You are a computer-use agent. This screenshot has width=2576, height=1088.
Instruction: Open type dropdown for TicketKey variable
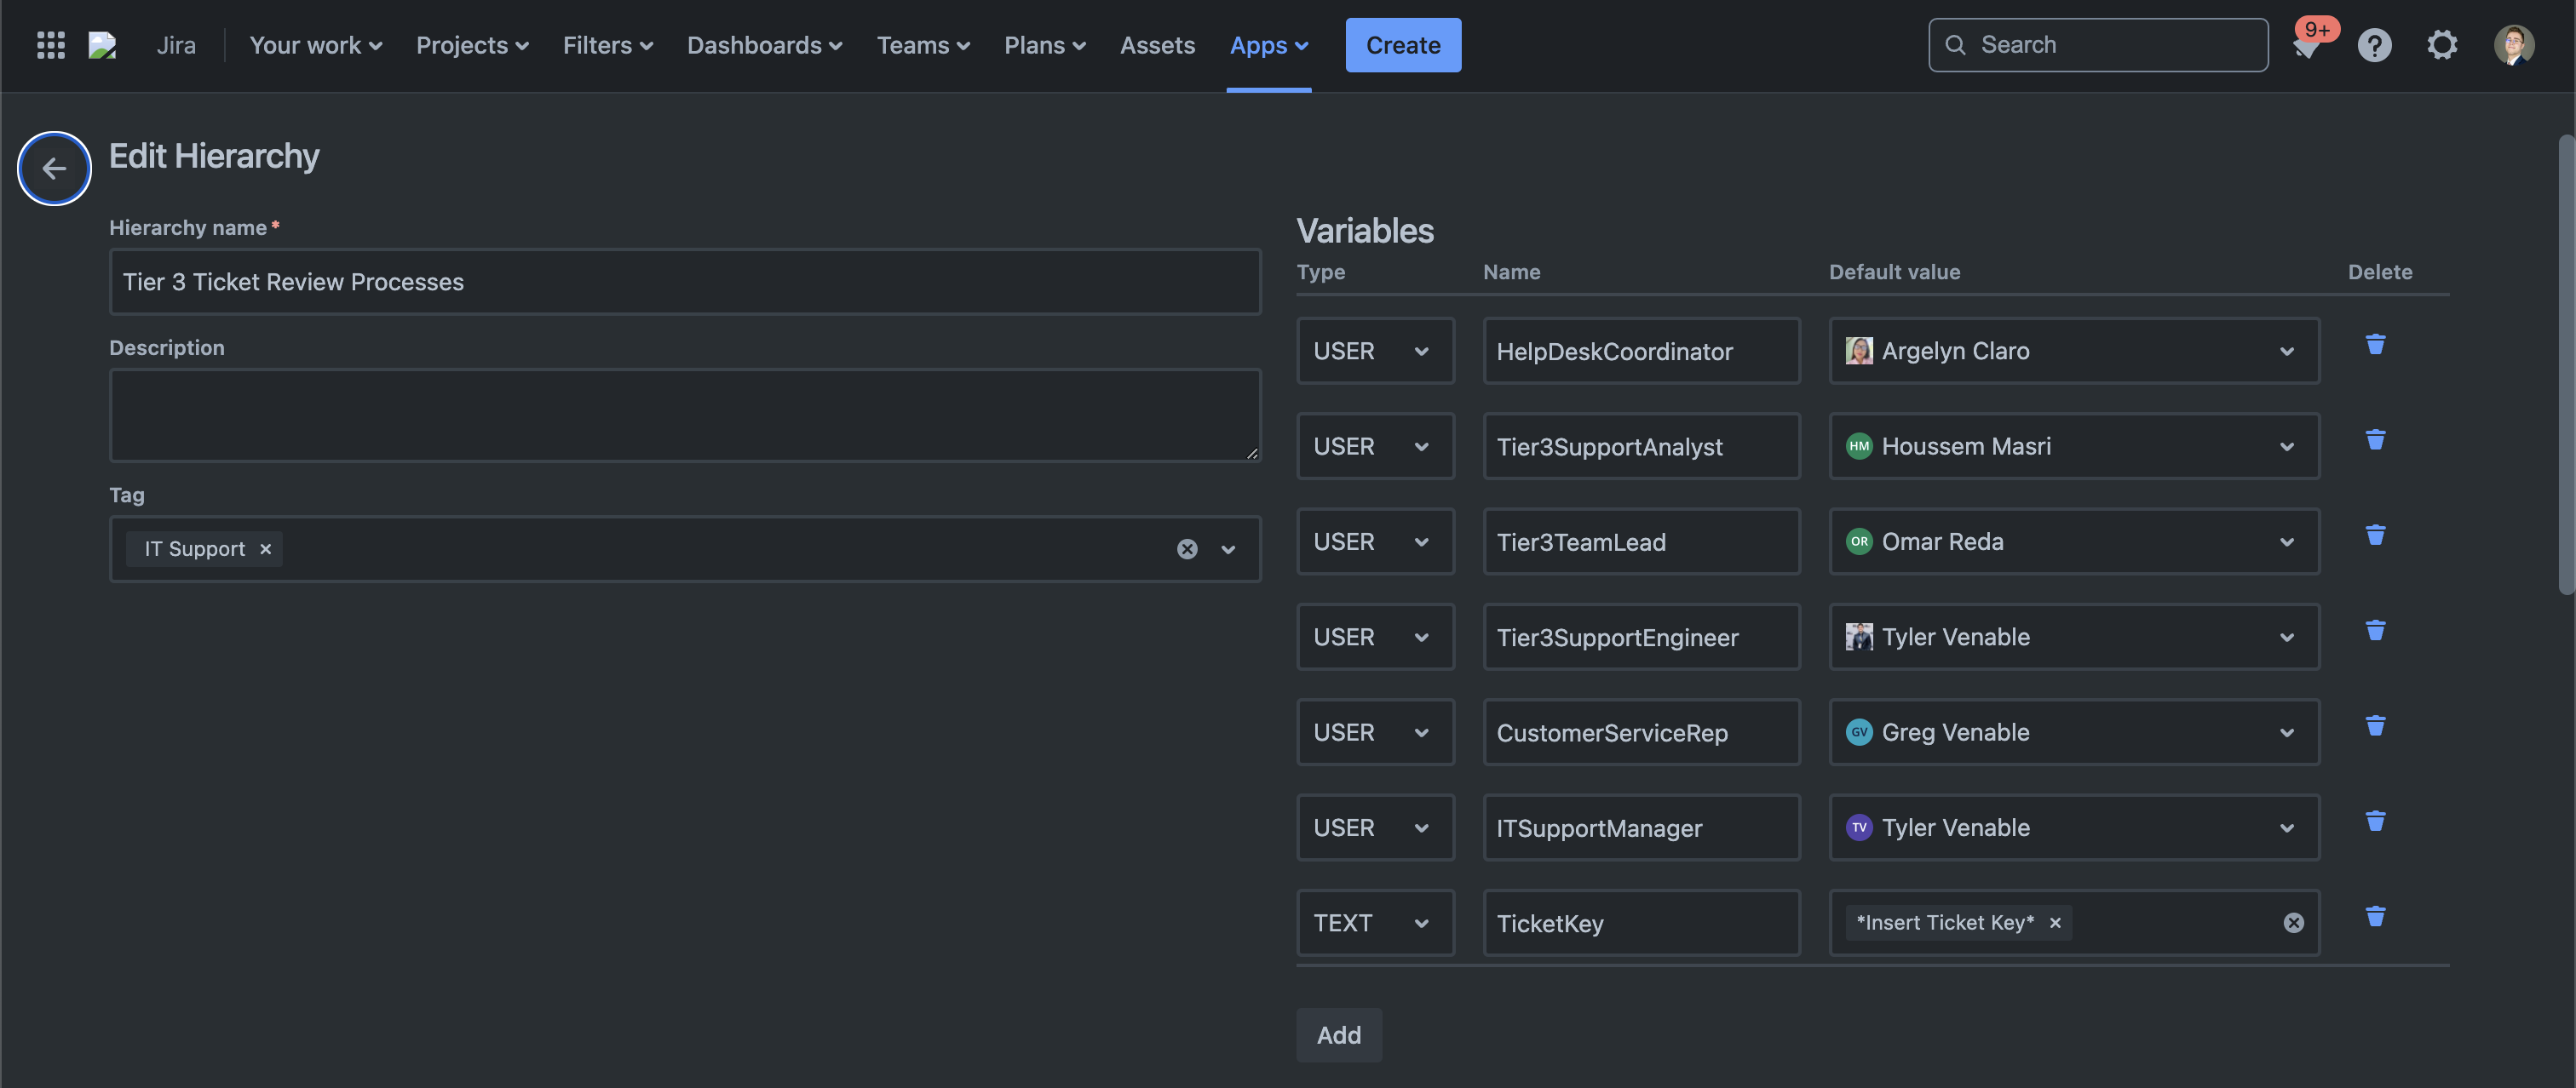click(x=1374, y=923)
